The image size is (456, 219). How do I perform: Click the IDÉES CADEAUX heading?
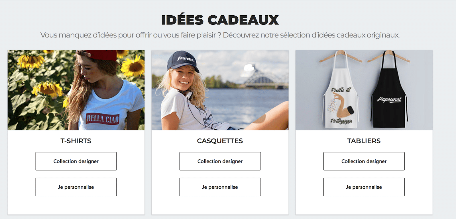[220, 20]
